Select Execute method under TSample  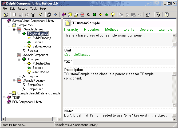click(38, 68)
